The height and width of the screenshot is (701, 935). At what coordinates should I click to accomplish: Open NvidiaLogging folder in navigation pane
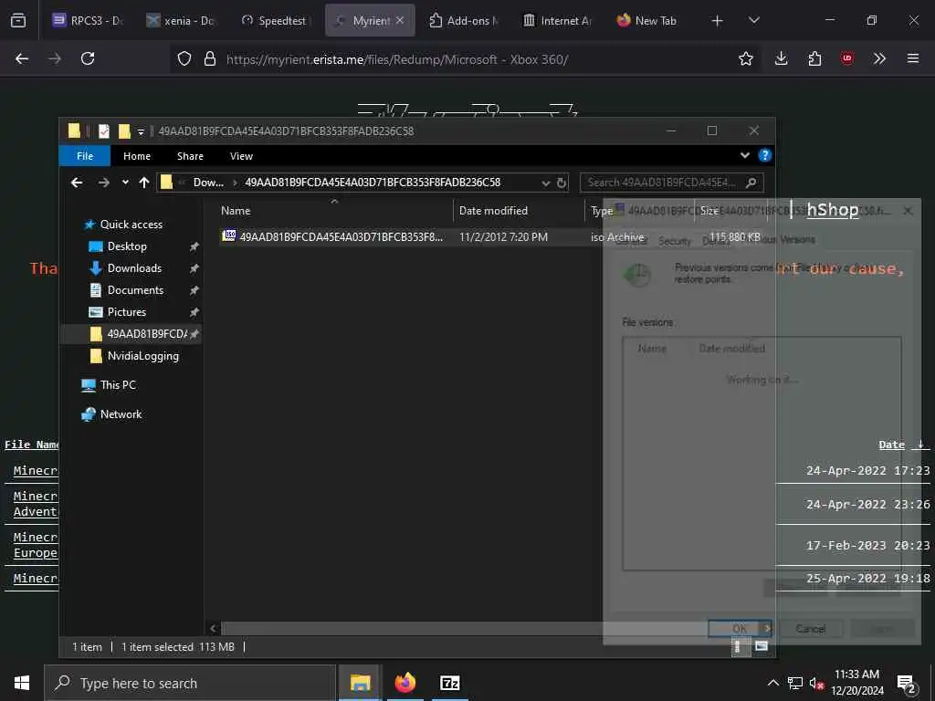[x=142, y=357]
